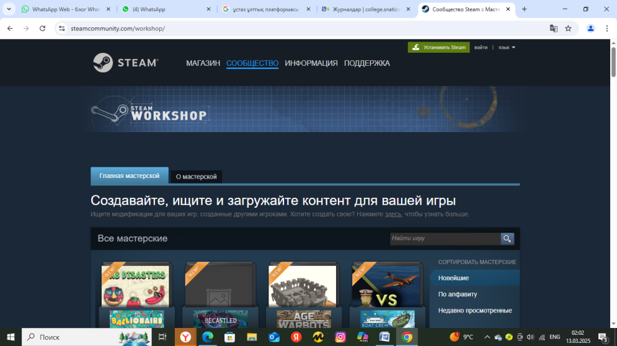The height and width of the screenshot is (346, 617).
Task: Click the здесь link in the description
Action: pyautogui.click(x=393, y=214)
